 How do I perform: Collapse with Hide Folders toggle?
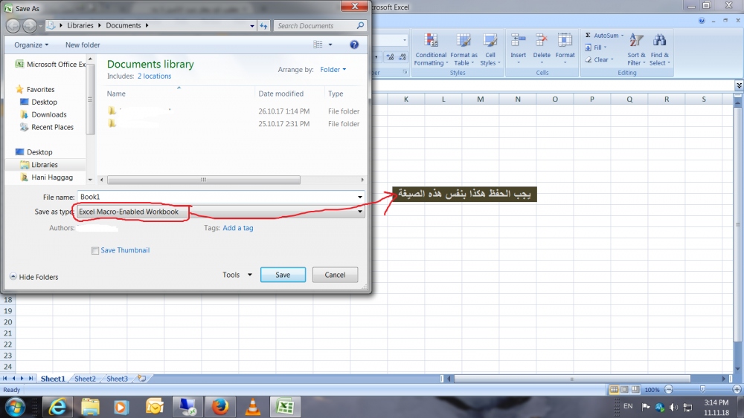pos(34,277)
